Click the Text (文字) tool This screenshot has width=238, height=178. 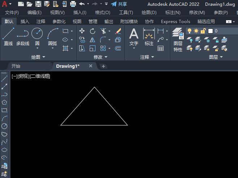click(134, 37)
